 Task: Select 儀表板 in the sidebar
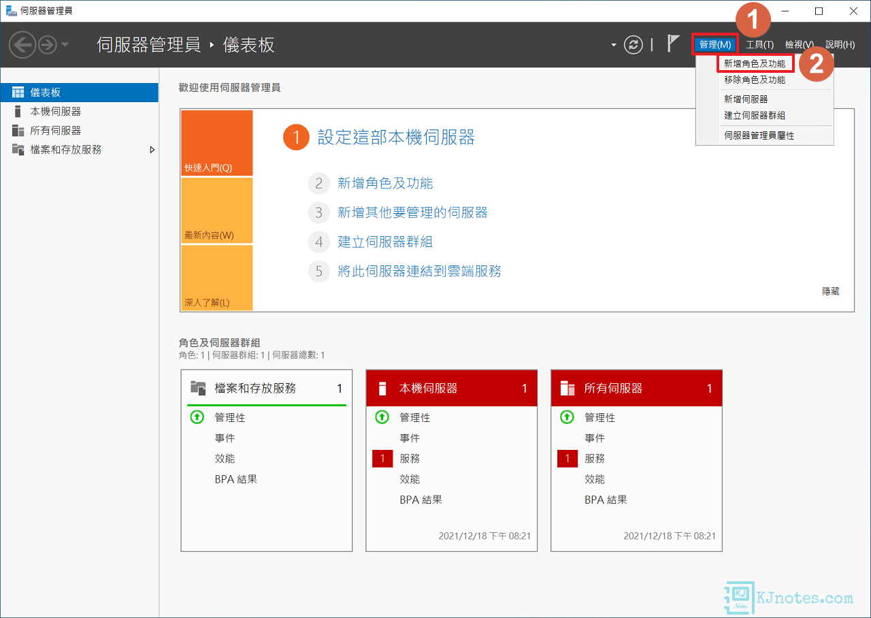pyautogui.click(x=79, y=93)
